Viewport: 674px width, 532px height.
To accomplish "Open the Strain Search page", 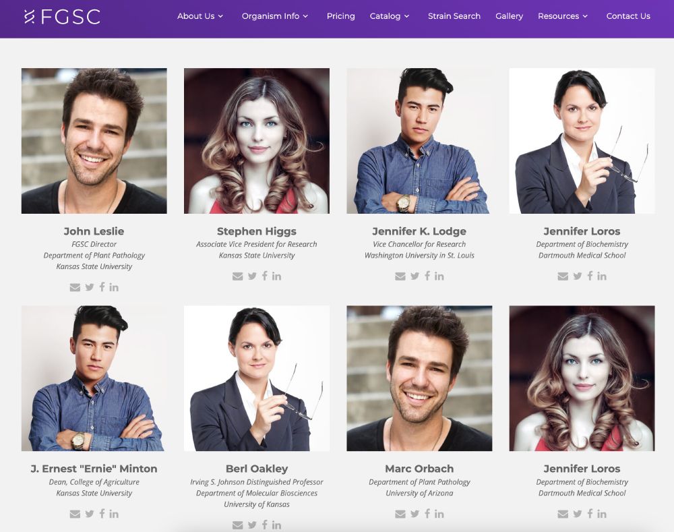I will coord(454,16).
